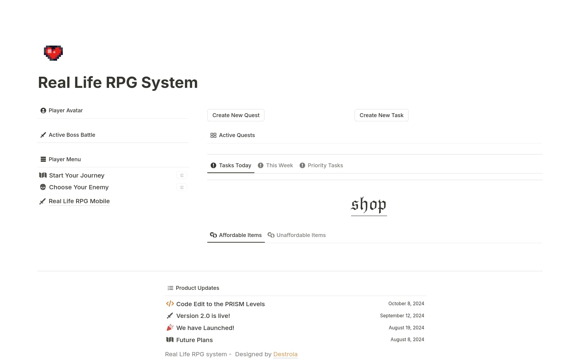Click the list icon next to Product Updates
This screenshot has width=580, height=362.
170,288
